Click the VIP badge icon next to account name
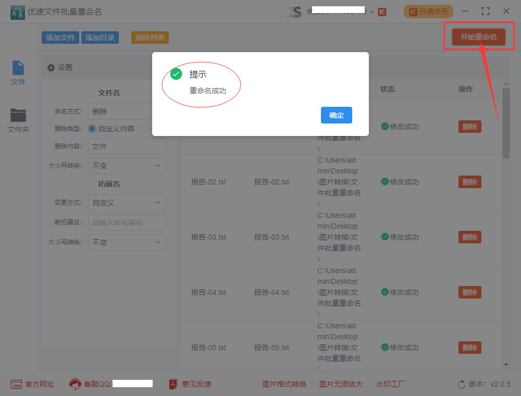The image size is (521, 396). (382, 11)
